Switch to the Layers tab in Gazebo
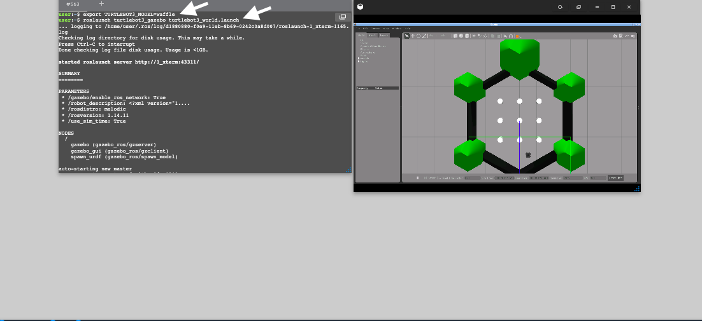Image resolution: width=702 pixels, height=321 pixels. click(x=383, y=35)
